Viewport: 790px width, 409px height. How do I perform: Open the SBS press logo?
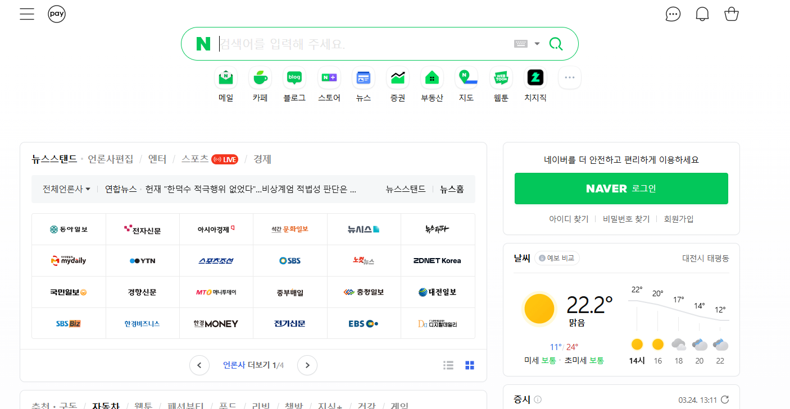(x=290, y=261)
